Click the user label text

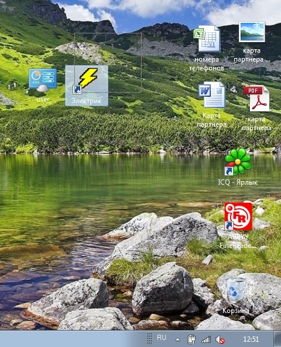pos(43,99)
